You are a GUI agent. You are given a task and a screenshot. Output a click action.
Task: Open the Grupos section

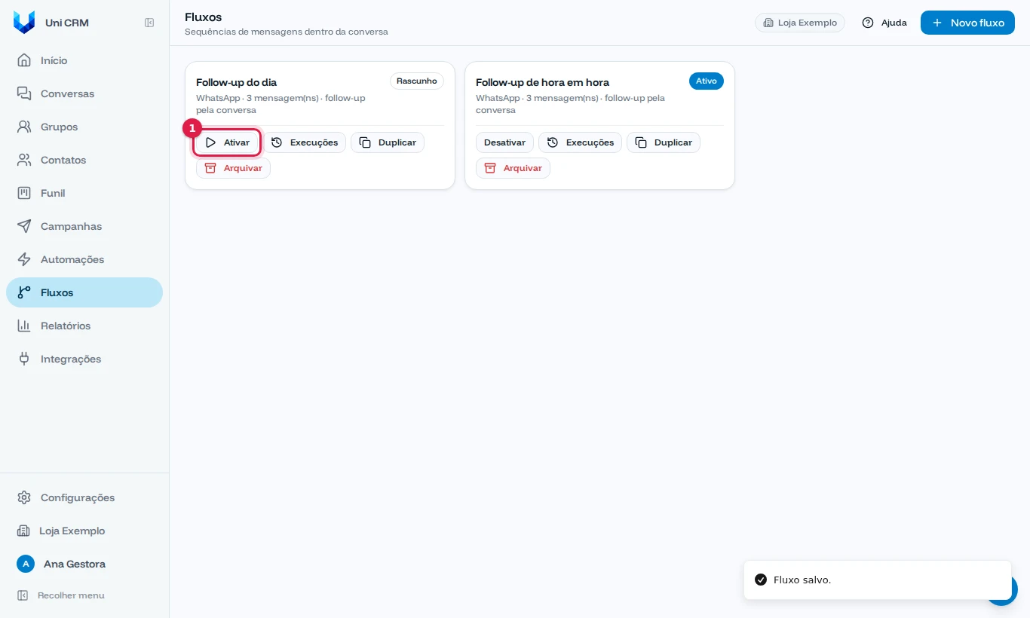[84, 127]
